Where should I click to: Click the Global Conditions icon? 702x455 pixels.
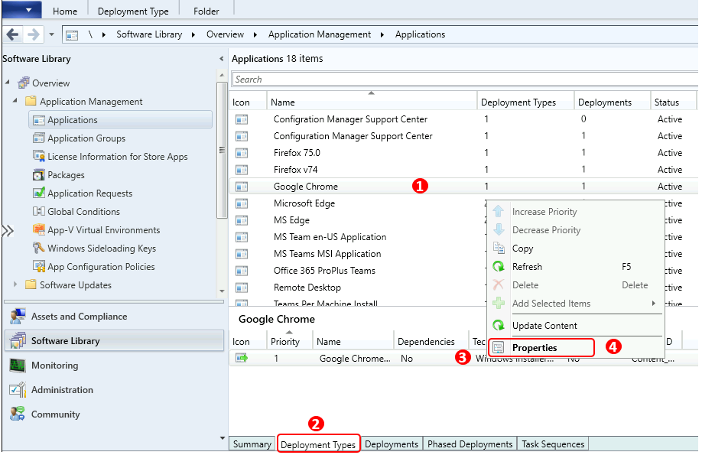pos(39,211)
